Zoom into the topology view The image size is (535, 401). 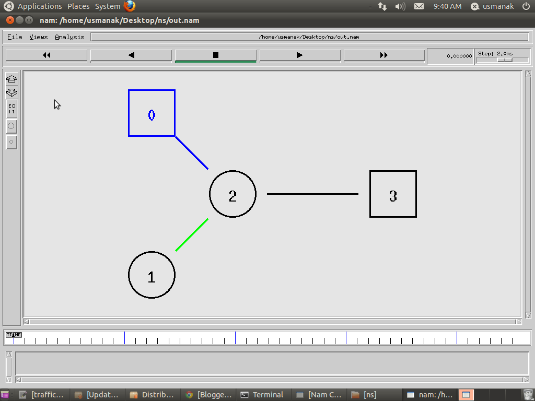pyautogui.click(x=11, y=79)
